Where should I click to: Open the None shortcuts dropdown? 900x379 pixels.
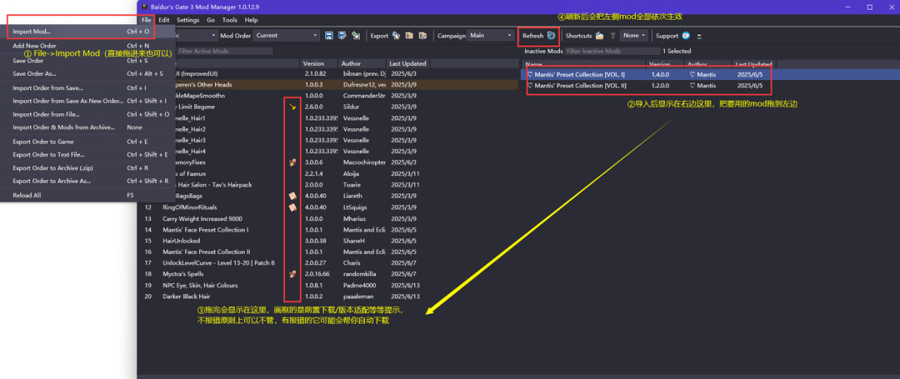[634, 36]
